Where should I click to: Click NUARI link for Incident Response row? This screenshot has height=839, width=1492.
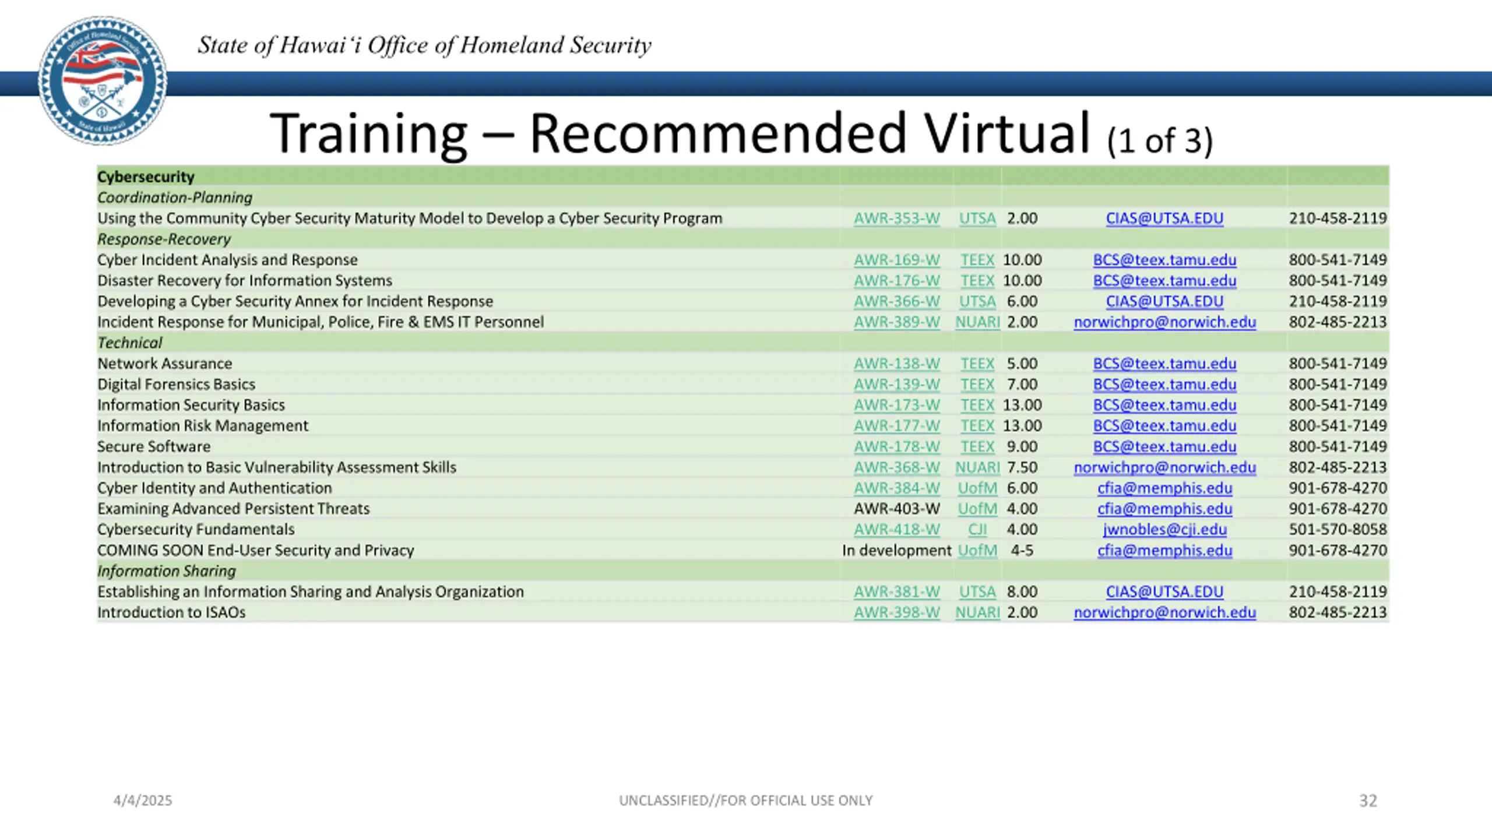(x=977, y=322)
